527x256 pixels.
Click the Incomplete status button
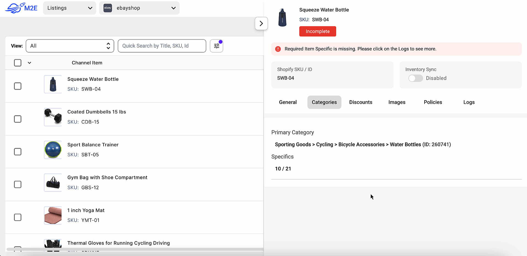(317, 31)
